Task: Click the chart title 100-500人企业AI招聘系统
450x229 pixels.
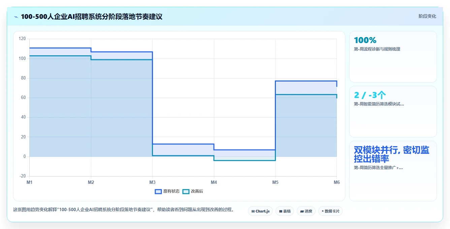Action: pyautogui.click(x=92, y=17)
